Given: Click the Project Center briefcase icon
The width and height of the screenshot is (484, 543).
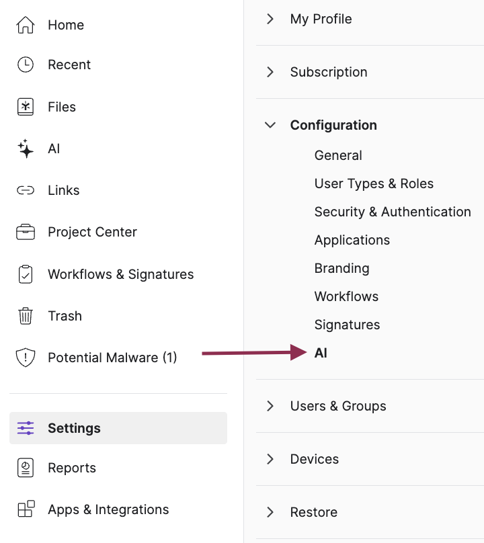Looking at the screenshot, I should tap(26, 232).
